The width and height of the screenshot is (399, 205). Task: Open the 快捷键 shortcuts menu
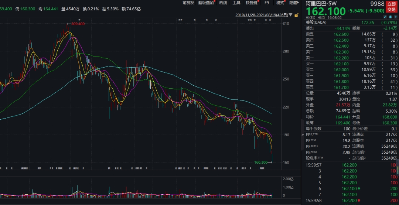click(x=252, y=3)
